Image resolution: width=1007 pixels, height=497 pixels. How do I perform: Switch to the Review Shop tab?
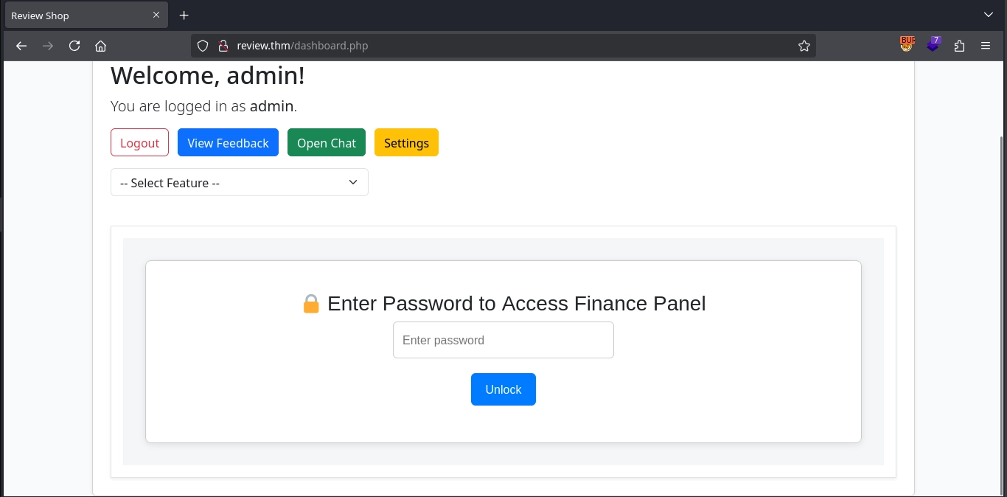coord(74,15)
